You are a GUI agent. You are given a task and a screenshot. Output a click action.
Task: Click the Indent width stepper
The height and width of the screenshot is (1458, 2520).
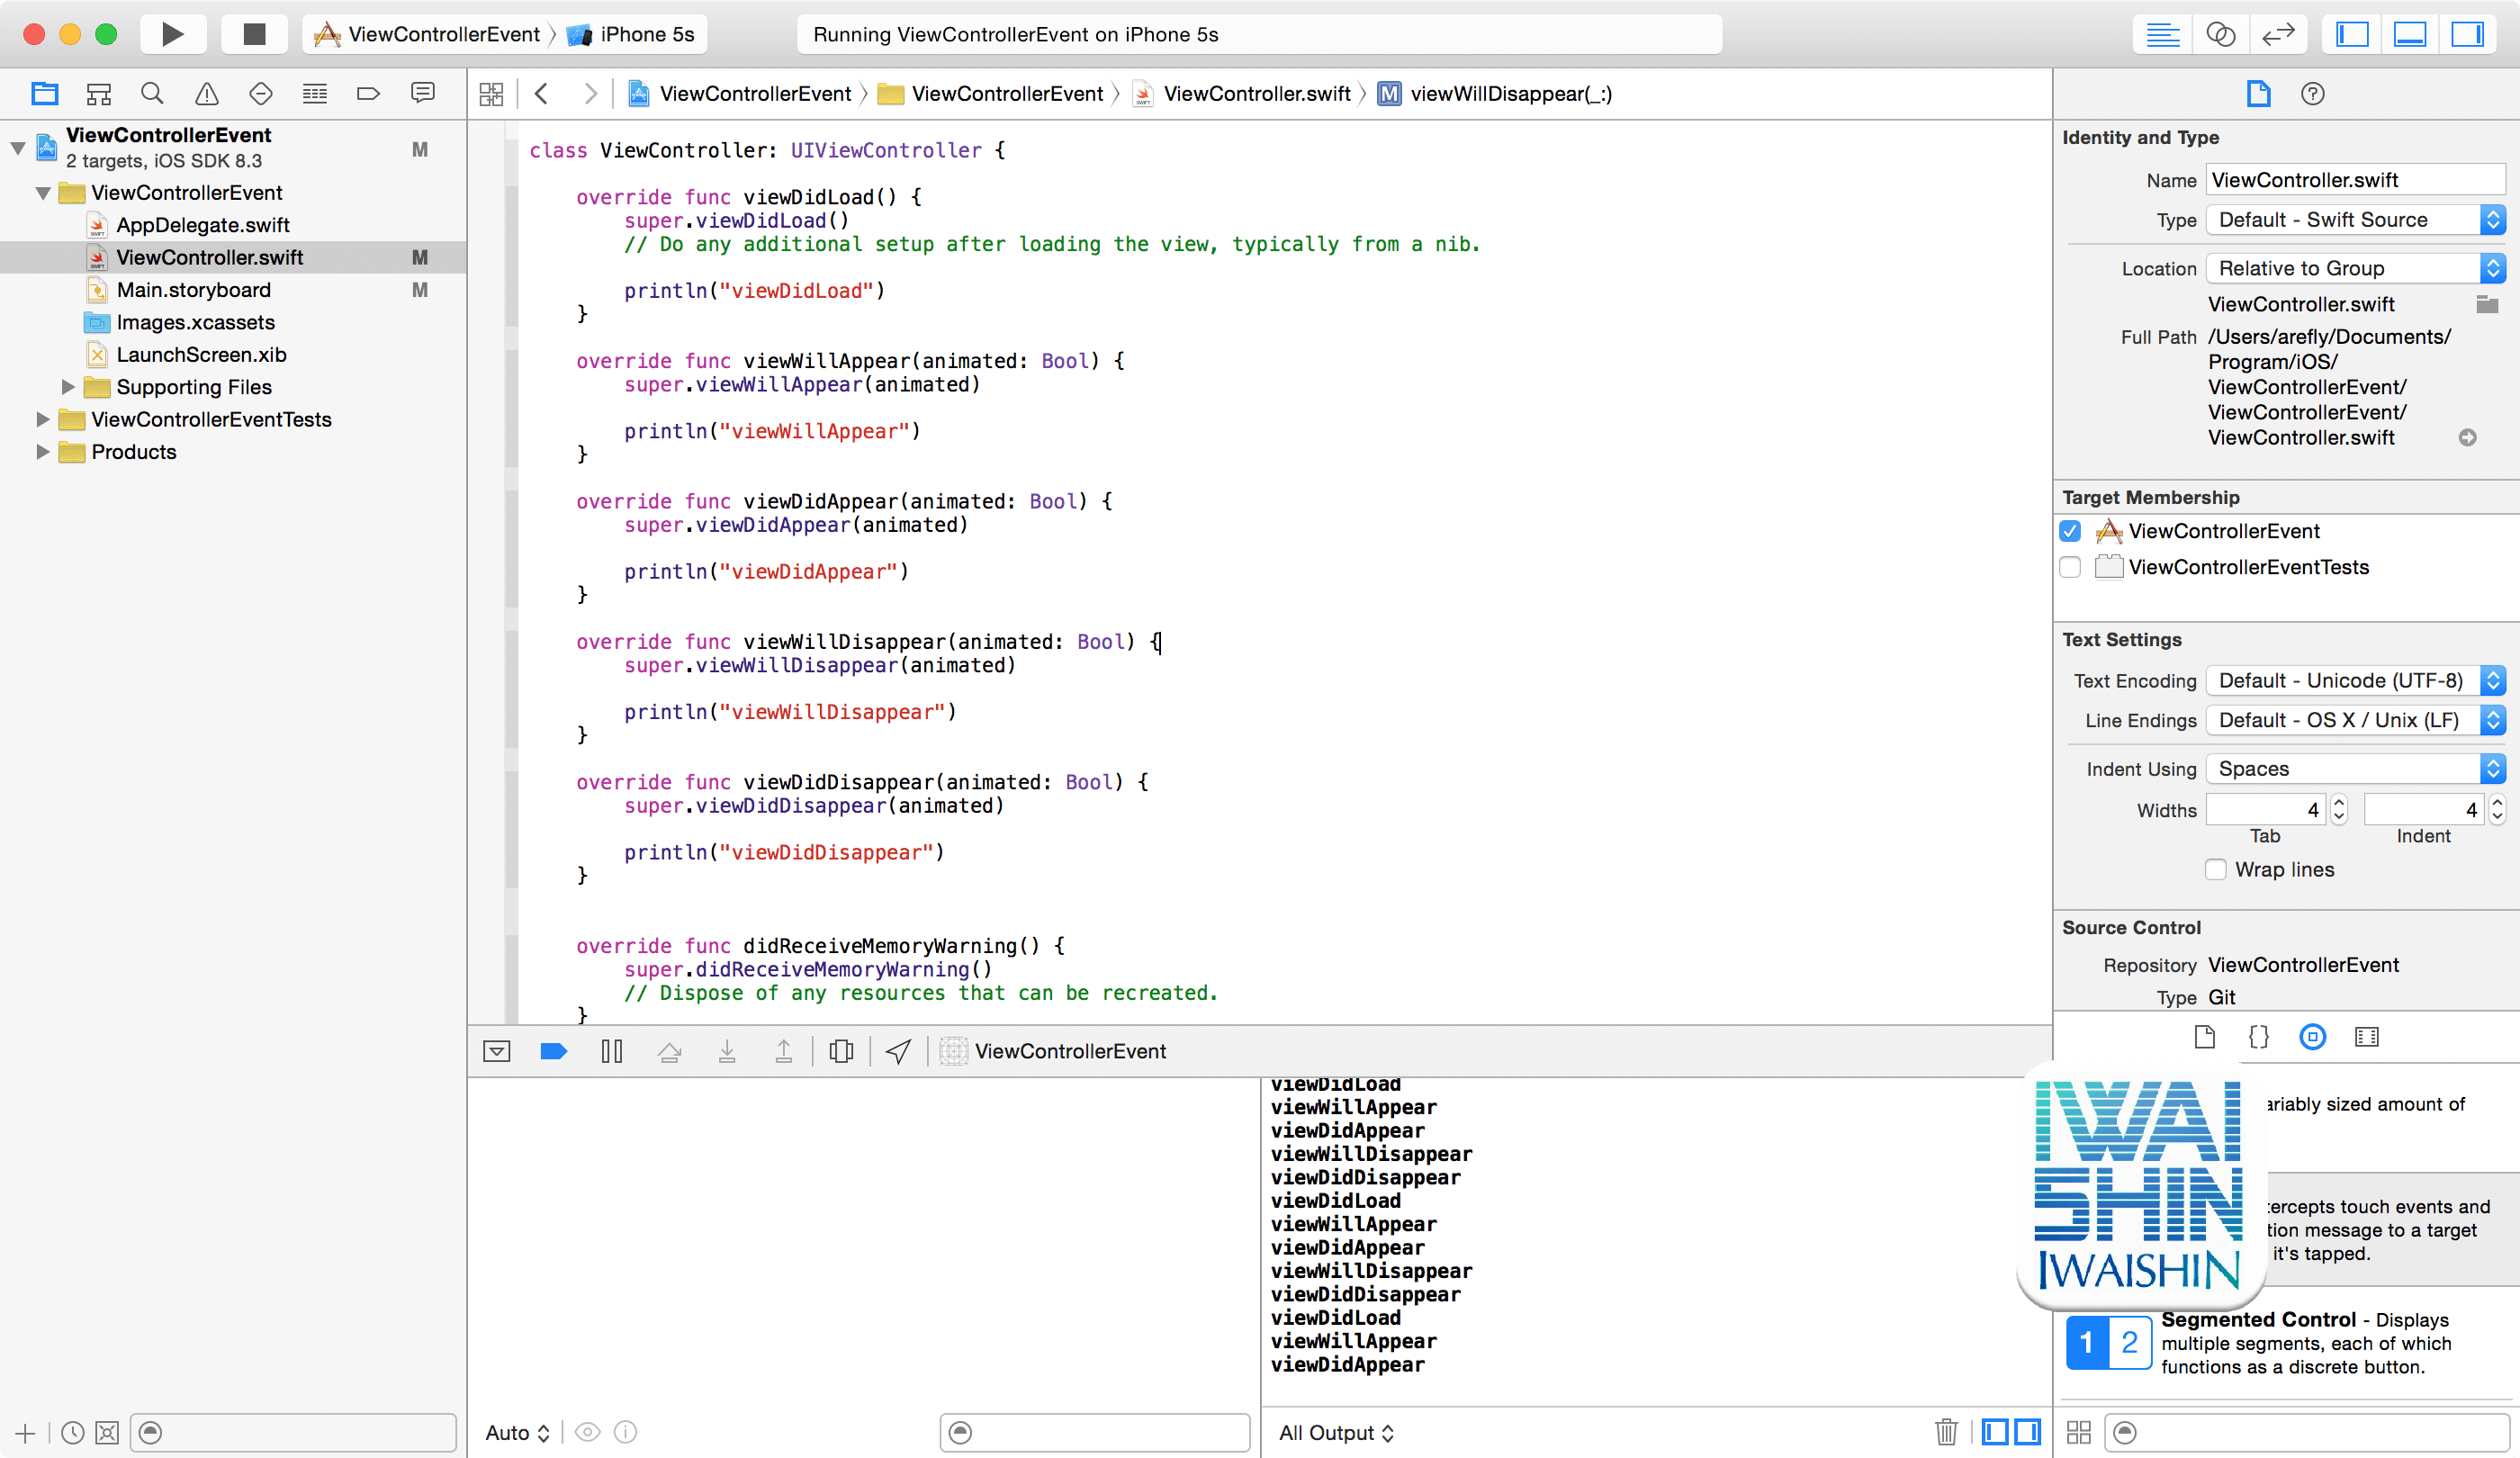tap(2497, 809)
